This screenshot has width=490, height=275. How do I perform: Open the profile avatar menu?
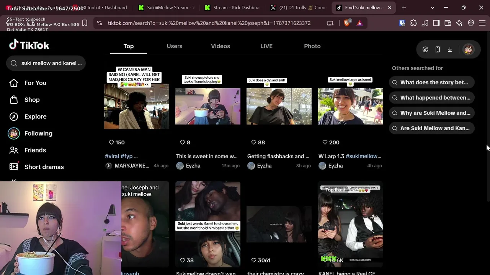point(468,49)
